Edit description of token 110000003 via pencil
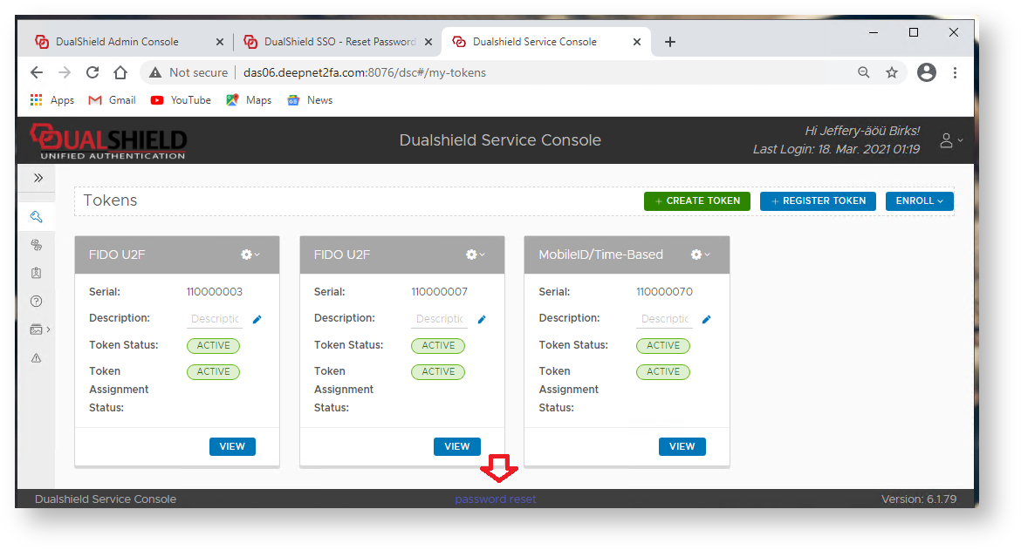This screenshot has height=550, width=1021. pyautogui.click(x=257, y=320)
